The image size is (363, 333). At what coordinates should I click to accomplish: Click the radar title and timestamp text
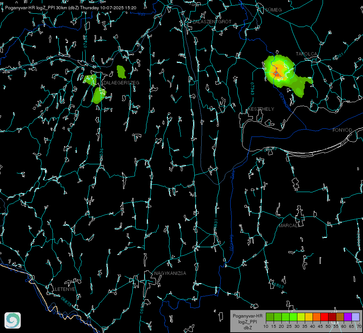(x=70, y=8)
